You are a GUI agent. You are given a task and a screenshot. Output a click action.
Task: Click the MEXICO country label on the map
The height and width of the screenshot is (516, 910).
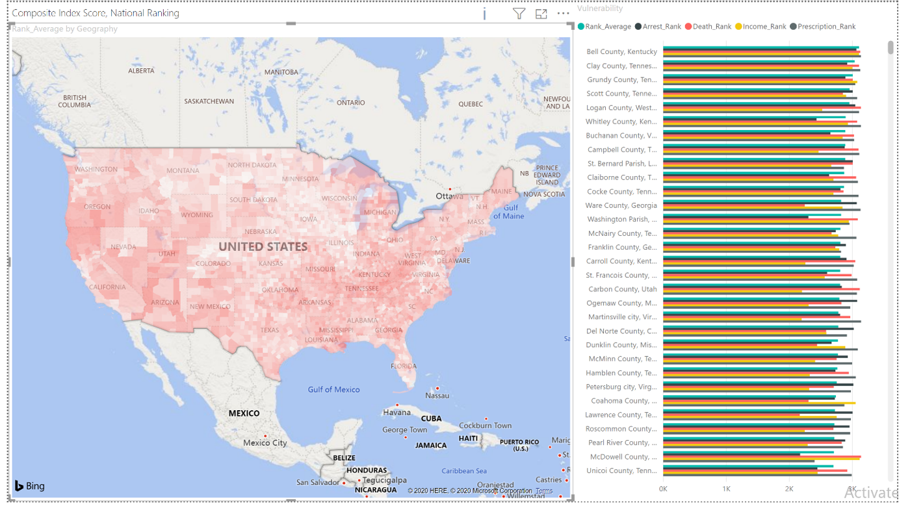[244, 413]
